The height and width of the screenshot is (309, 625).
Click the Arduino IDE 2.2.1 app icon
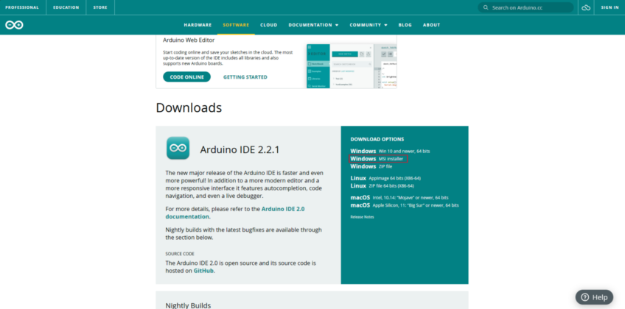[178, 148]
